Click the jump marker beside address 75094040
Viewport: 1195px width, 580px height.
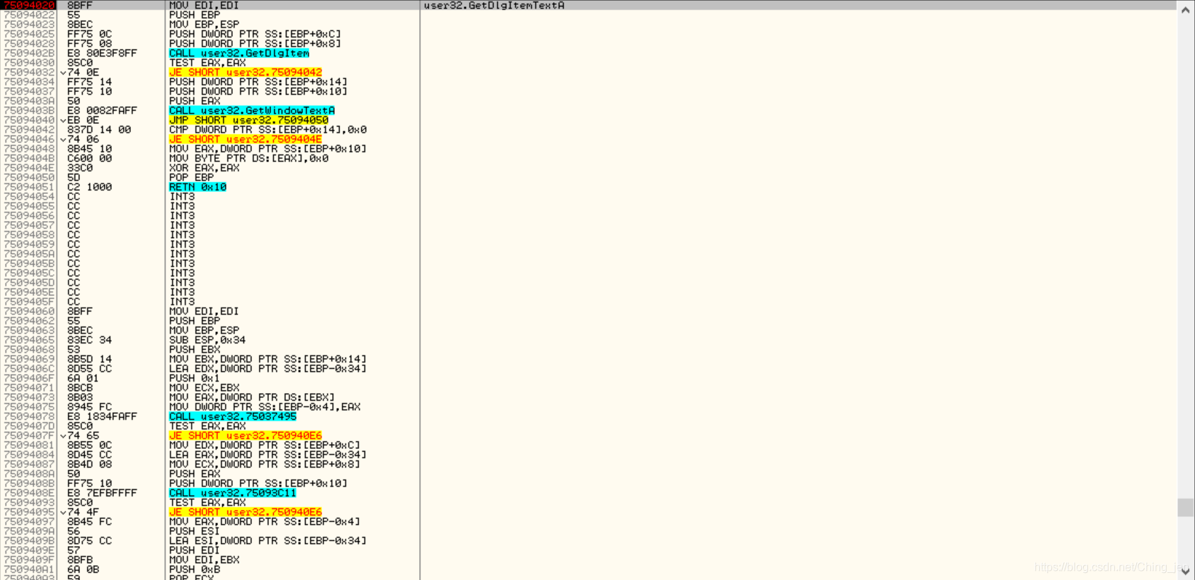click(x=63, y=120)
